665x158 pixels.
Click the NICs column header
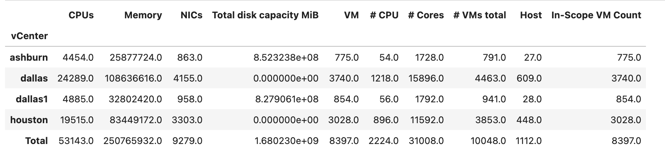tap(191, 15)
